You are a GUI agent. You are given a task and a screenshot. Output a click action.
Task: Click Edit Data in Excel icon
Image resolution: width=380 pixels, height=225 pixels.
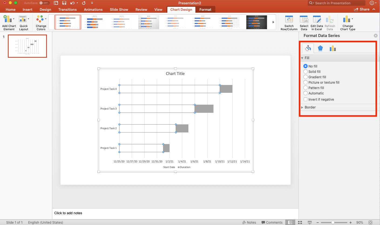click(x=317, y=20)
